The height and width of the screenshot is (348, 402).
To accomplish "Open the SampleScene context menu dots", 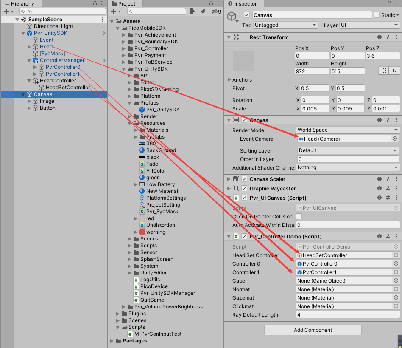I will pyautogui.click(x=102, y=20).
